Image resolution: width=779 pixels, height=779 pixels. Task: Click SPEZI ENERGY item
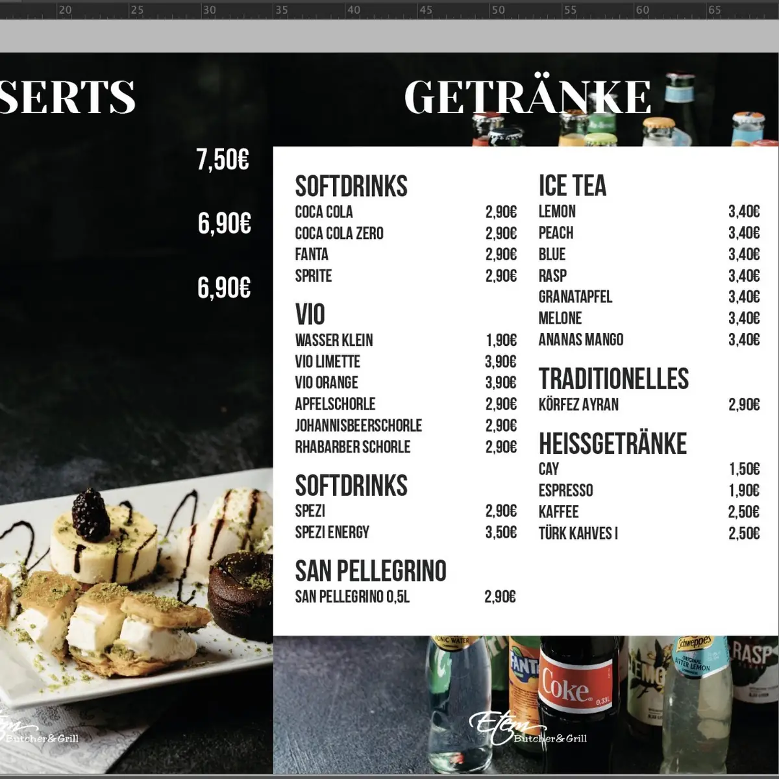pos(332,532)
